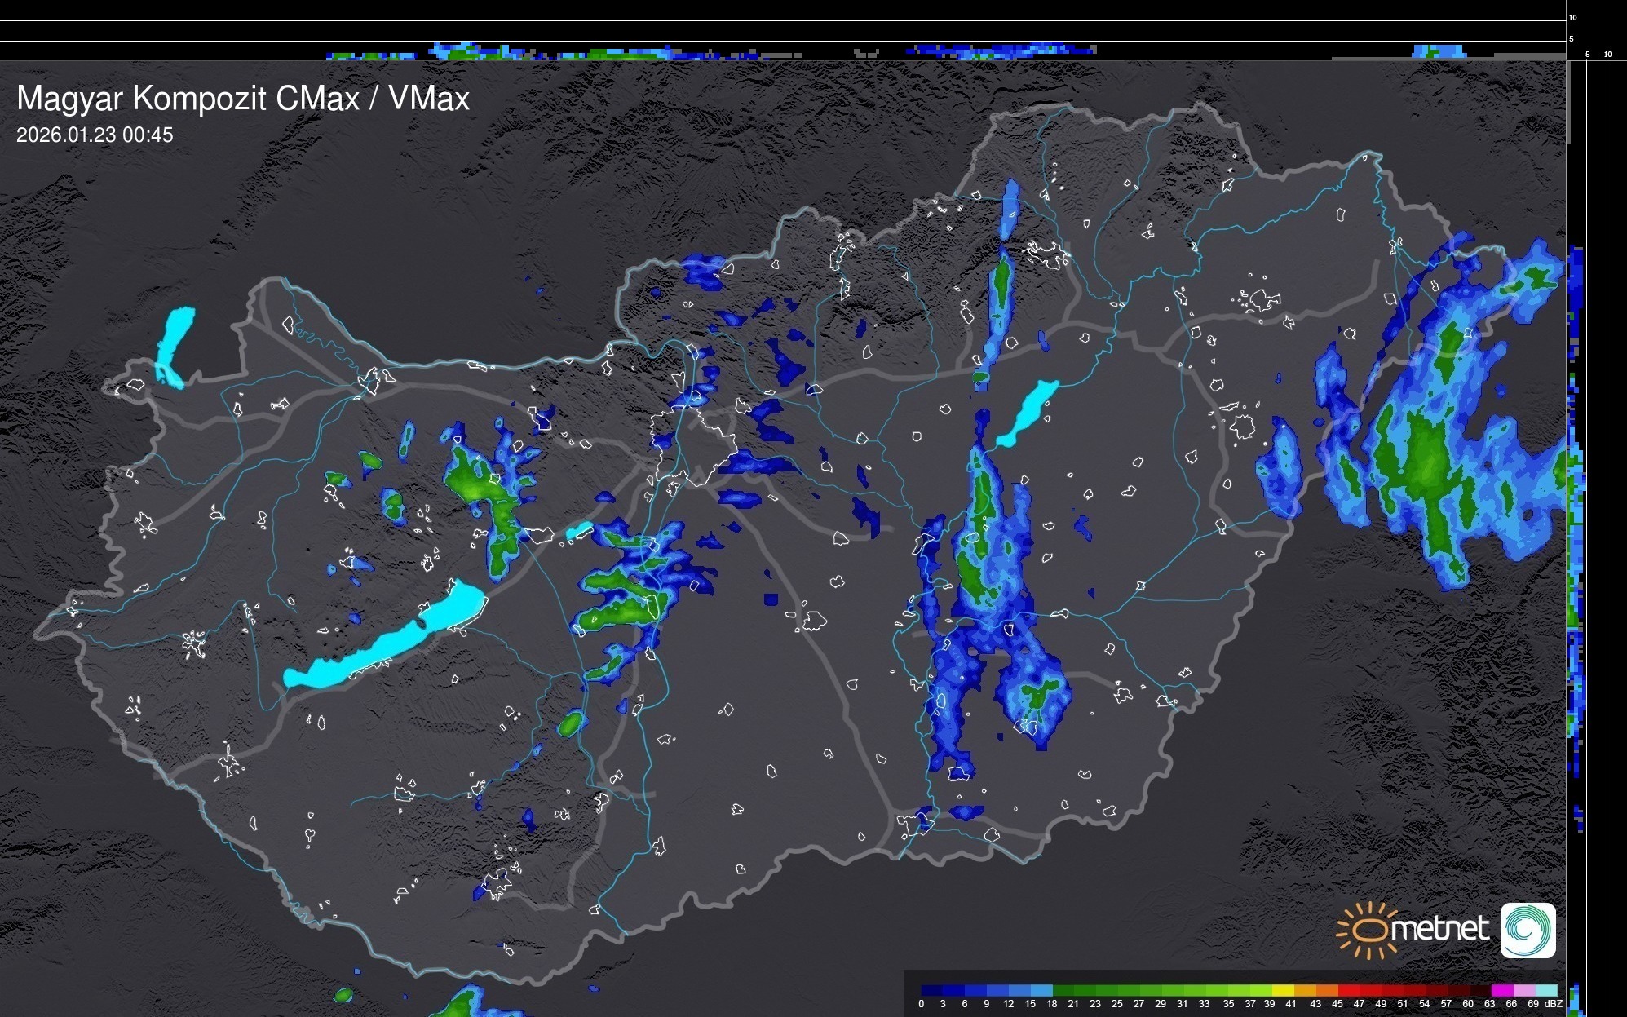The width and height of the screenshot is (1627, 1017).
Task: Click the 2026.01.23 00:45 timestamp
Action: [95, 135]
